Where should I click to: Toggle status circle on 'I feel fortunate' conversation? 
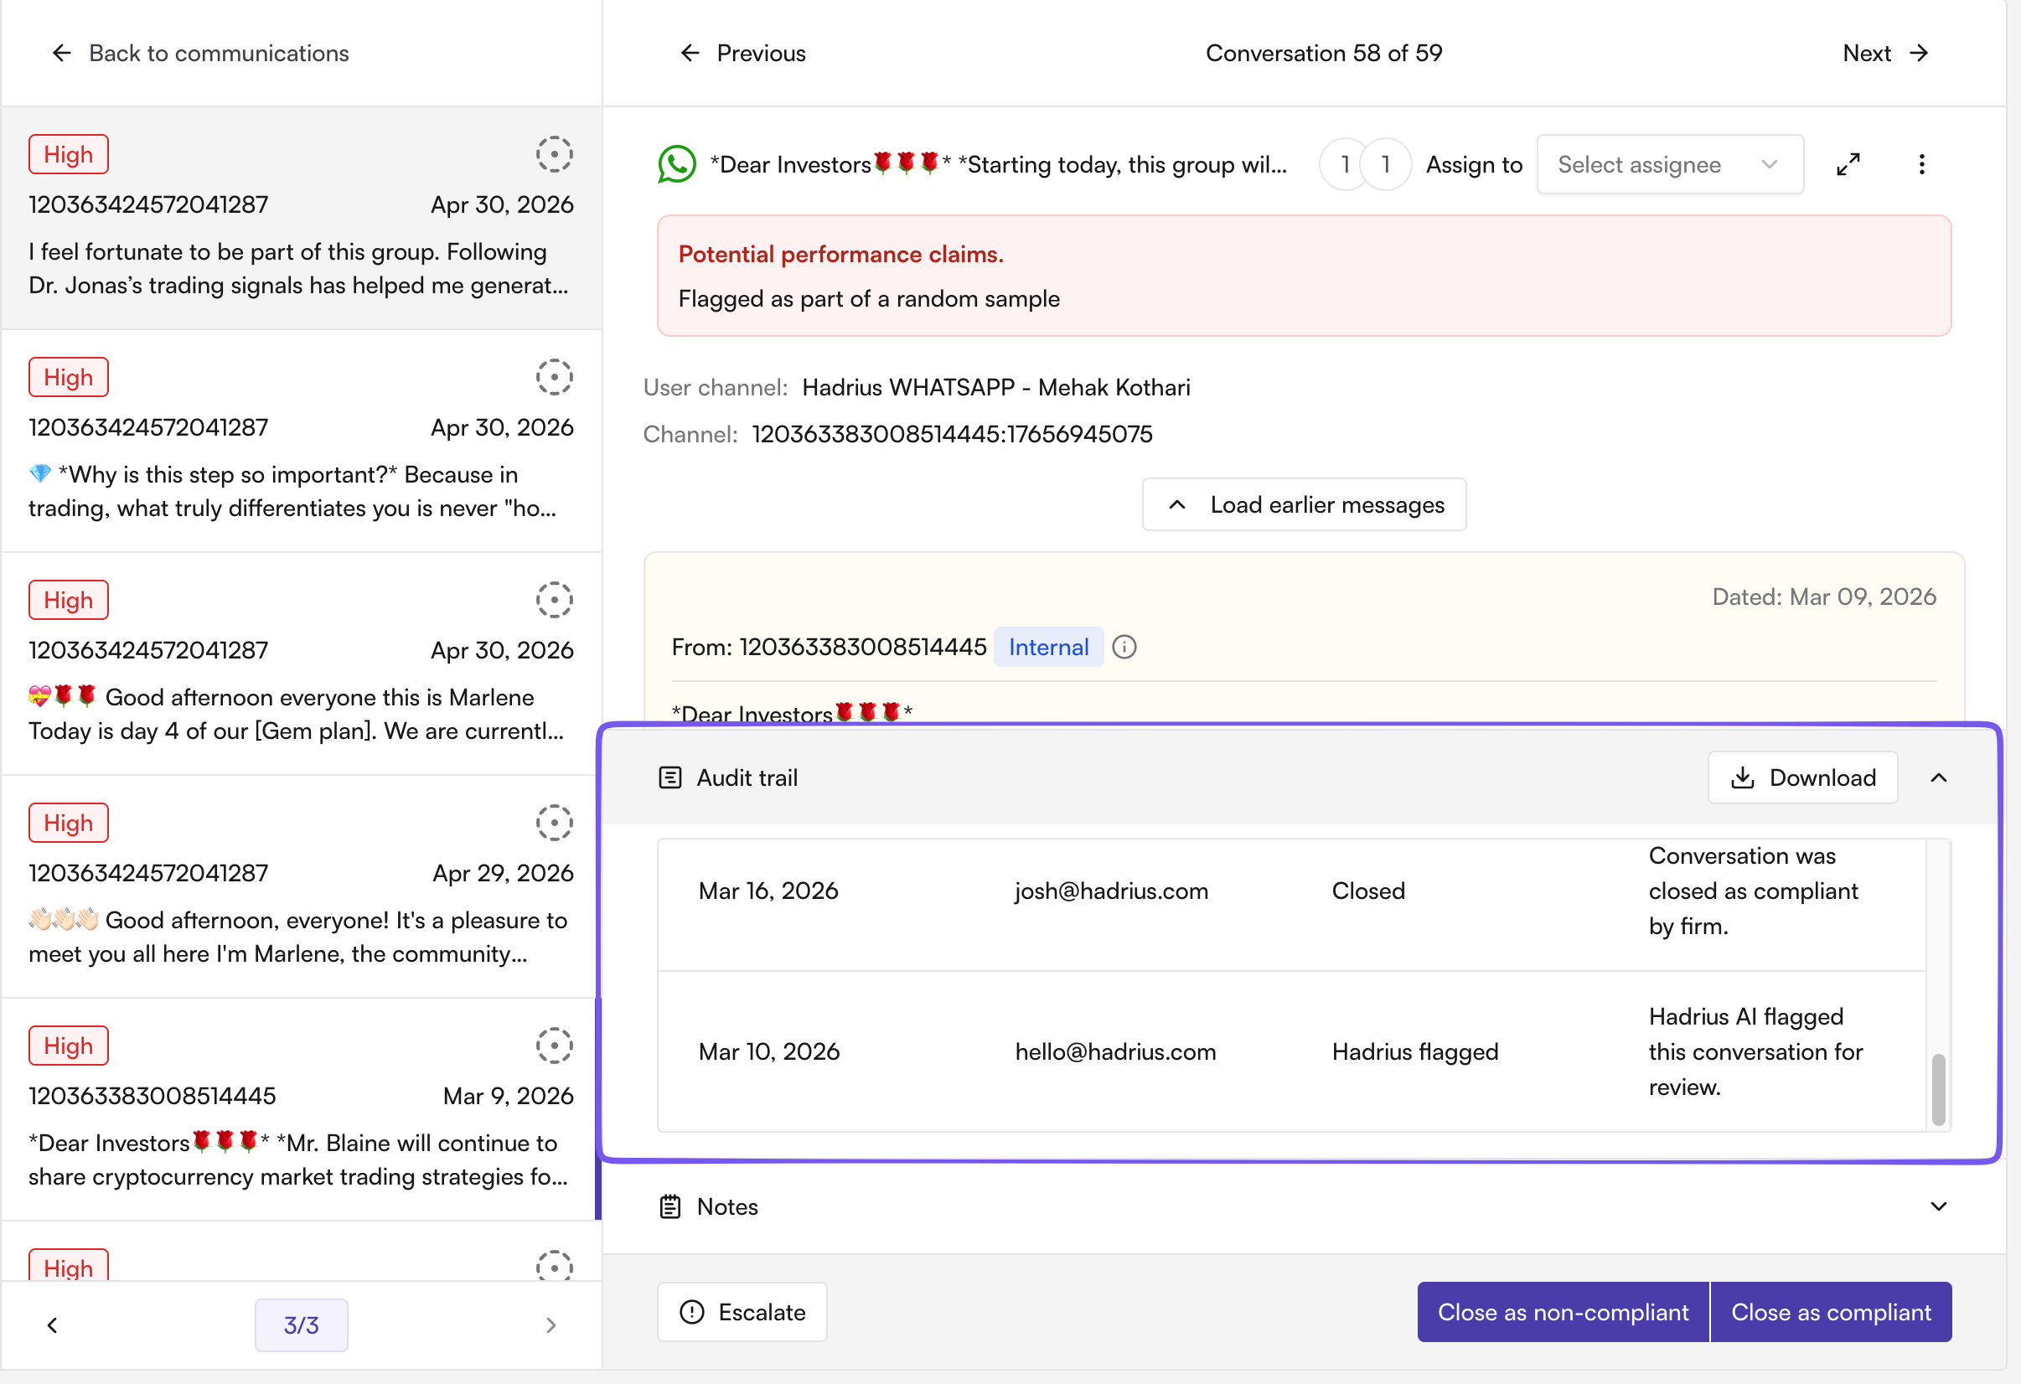[554, 155]
